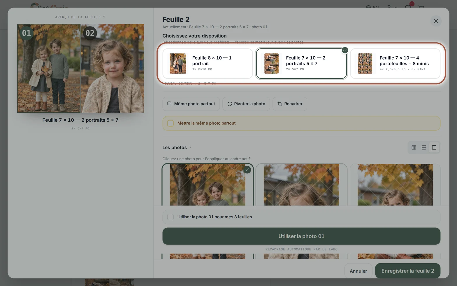Click the 2× 5×7 PO caption under preview

[80, 128]
